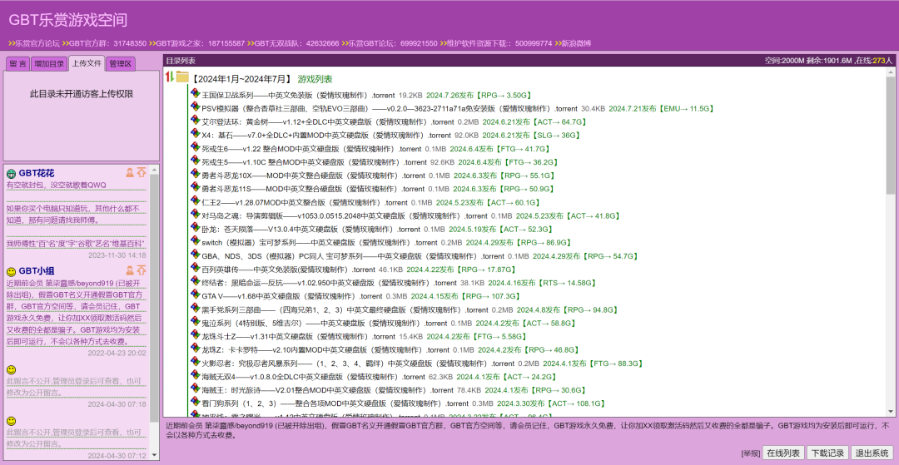Open the 海贼王：时光旅诗 torrent file
Image resolution: width=899 pixels, height=465 pixels.
coord(327,390)
